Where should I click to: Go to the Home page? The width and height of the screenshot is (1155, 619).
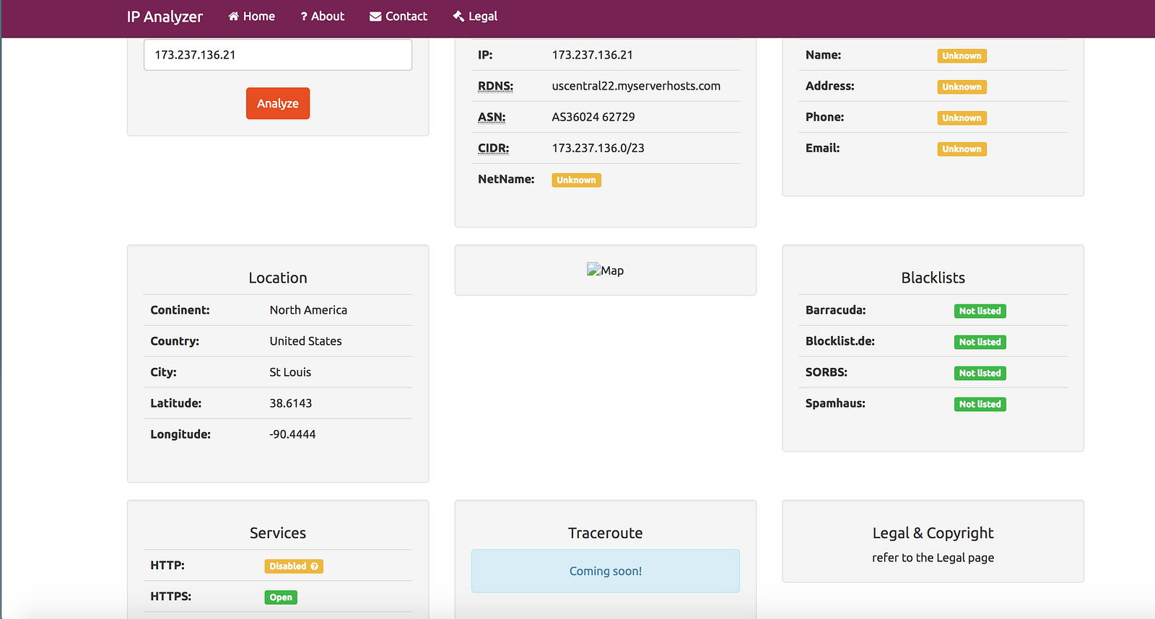[251, 17]
